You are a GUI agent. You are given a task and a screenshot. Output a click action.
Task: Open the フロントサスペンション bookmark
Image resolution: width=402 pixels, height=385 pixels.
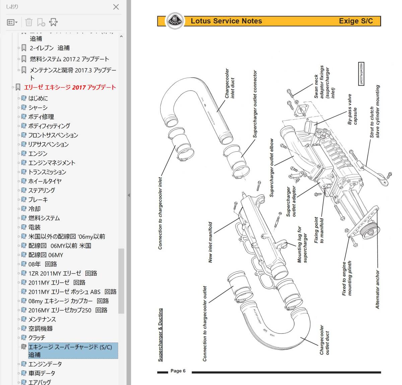pos(53,135)
